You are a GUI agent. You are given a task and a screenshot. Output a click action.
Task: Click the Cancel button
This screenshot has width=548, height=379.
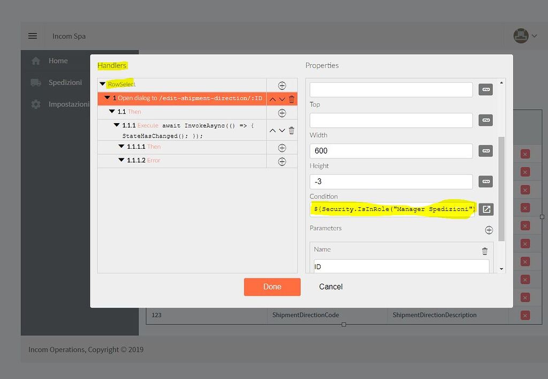point(330,287)
